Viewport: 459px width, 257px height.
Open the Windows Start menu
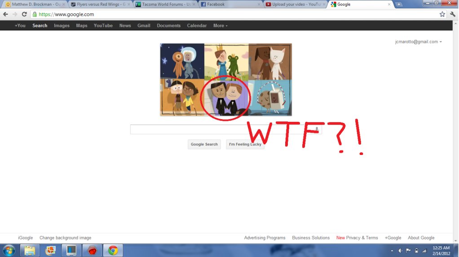click(9, 251)
